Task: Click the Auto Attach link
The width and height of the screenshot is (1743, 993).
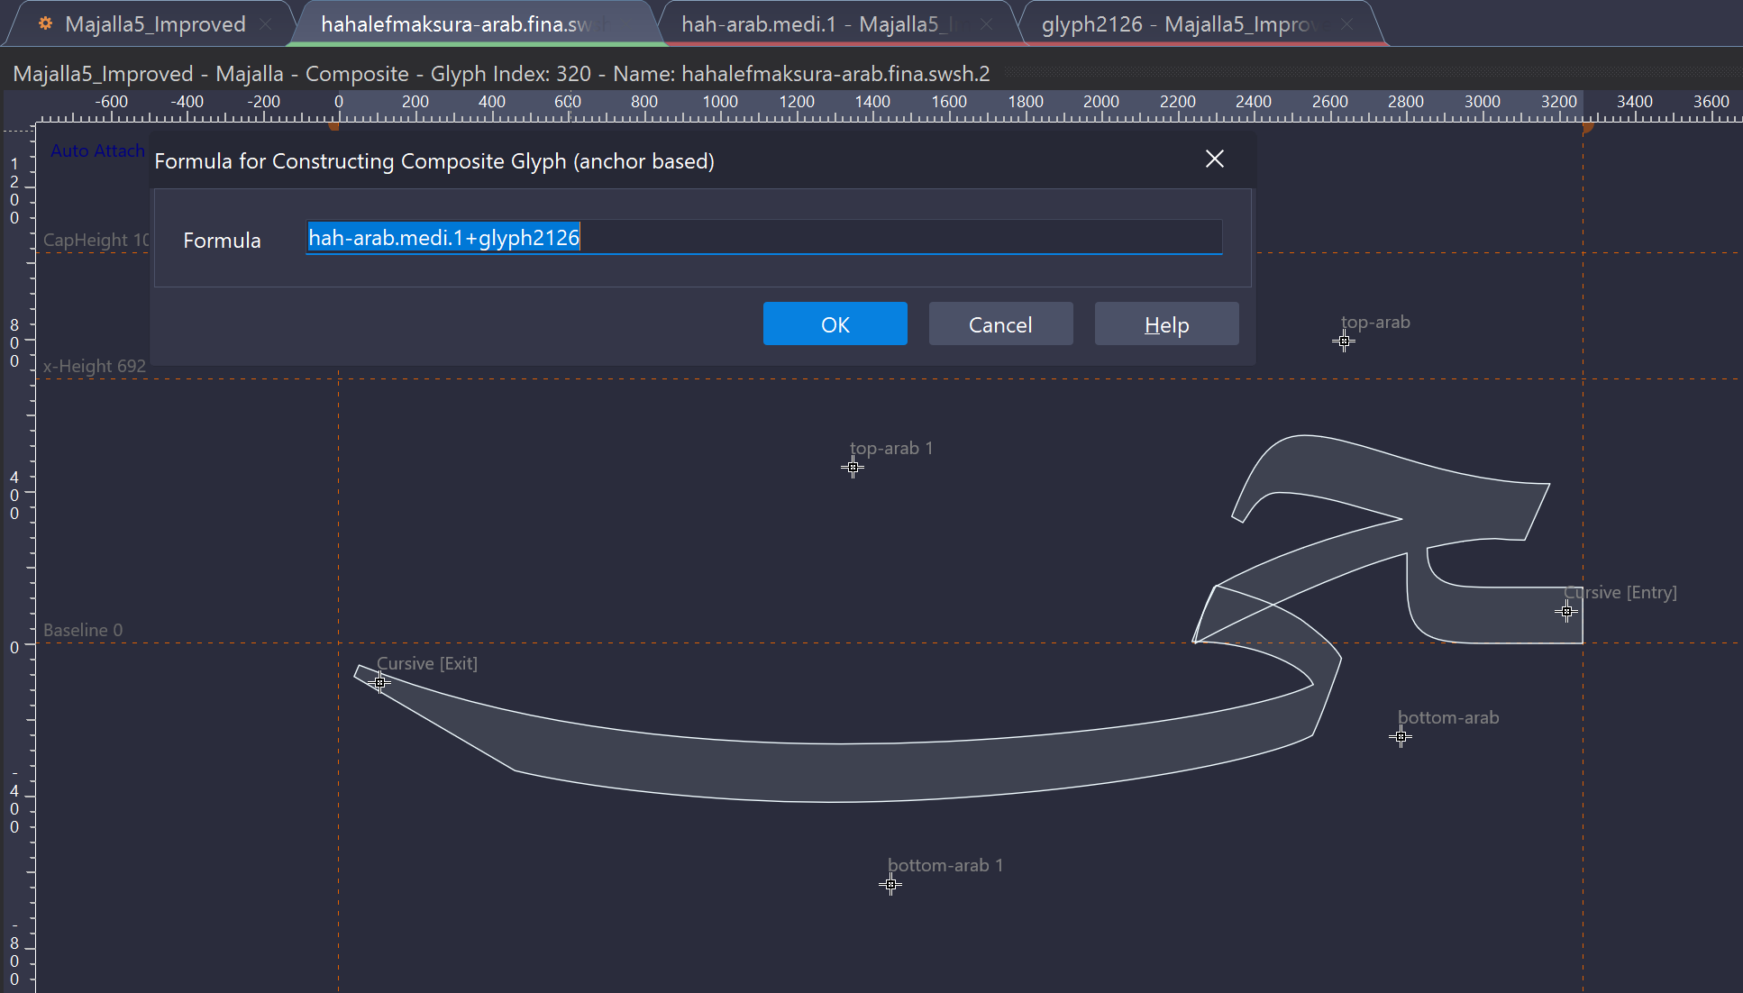Action: (97, 150)
